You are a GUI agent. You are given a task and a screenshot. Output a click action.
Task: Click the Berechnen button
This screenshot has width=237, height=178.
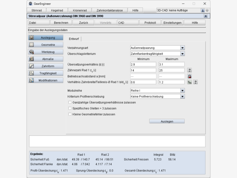(x=60, y=23)
